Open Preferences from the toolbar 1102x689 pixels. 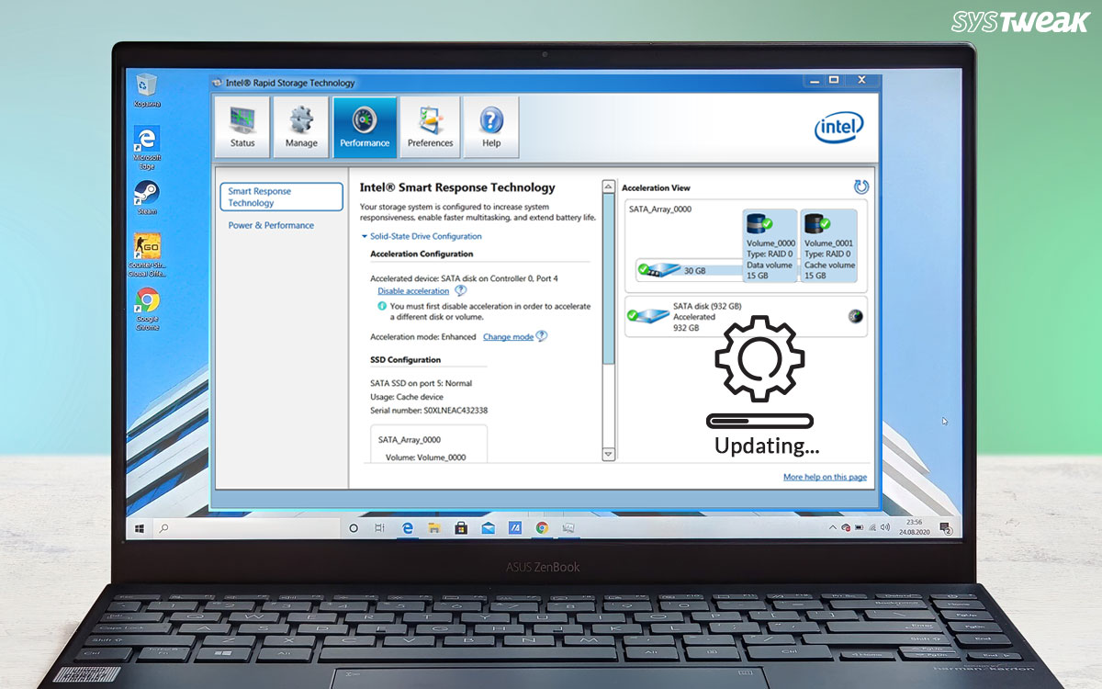(430, 128)
